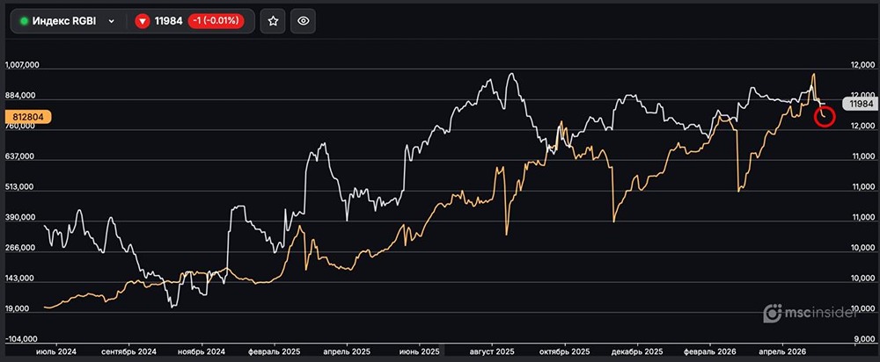Click the 1,007,000 left-axis label
Screen dimensions: 880x362
pyautogui.click(x=22, y=65)
